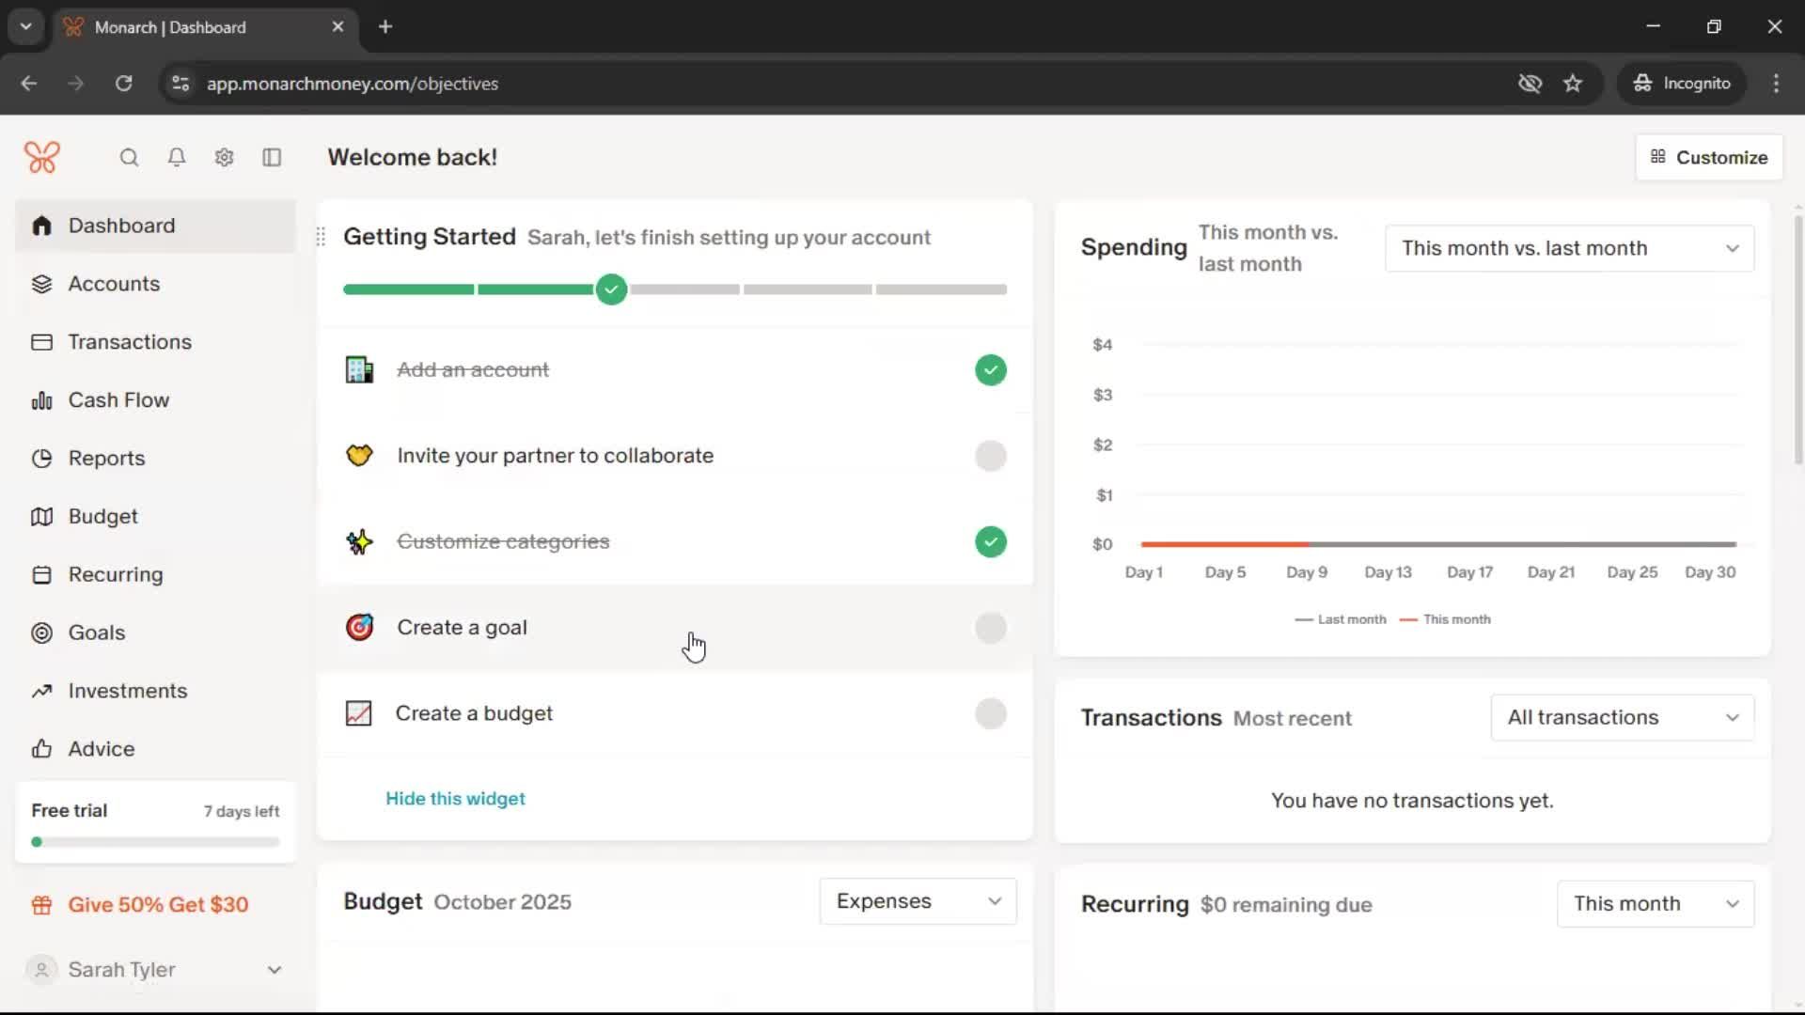The height and width of the screenshot is (1015, 1805).
Task: Bookmark page with the star icon
Action: (1573, 84)
